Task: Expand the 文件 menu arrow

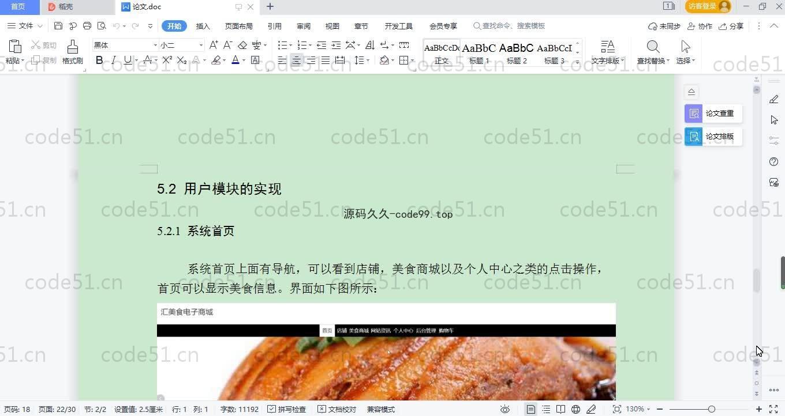Action: (x=40, y=26)
